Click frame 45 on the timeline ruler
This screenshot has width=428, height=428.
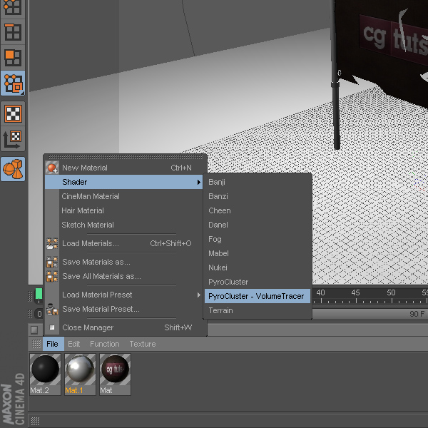click(356, 293)
